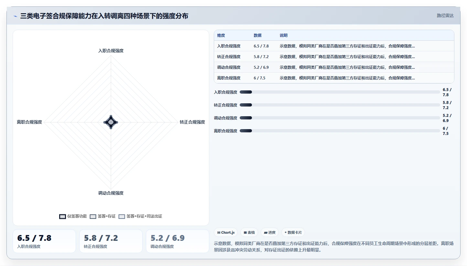Click the 转正合规强度 progress bar

(x=340, y=105)
